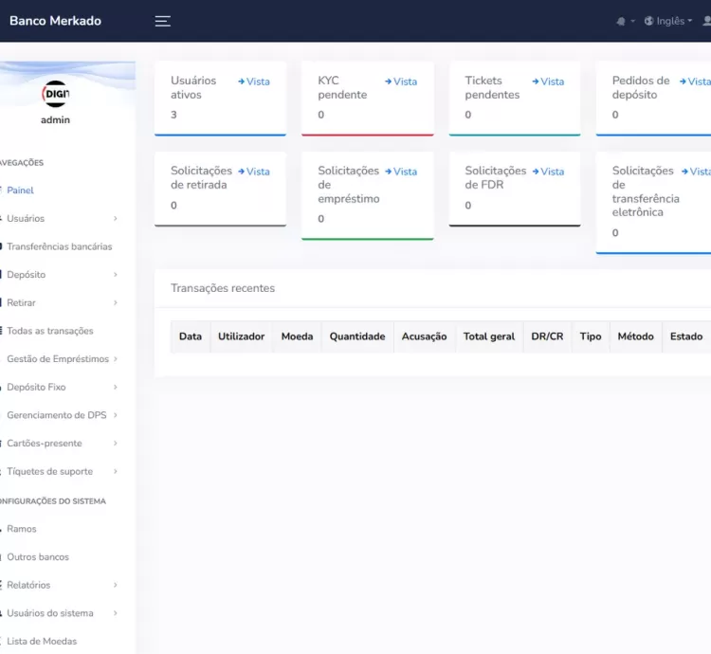The width and height of the screenshot is (711, 654).
Task: Click the Total geral column header
Action: [x=489, y=336]
